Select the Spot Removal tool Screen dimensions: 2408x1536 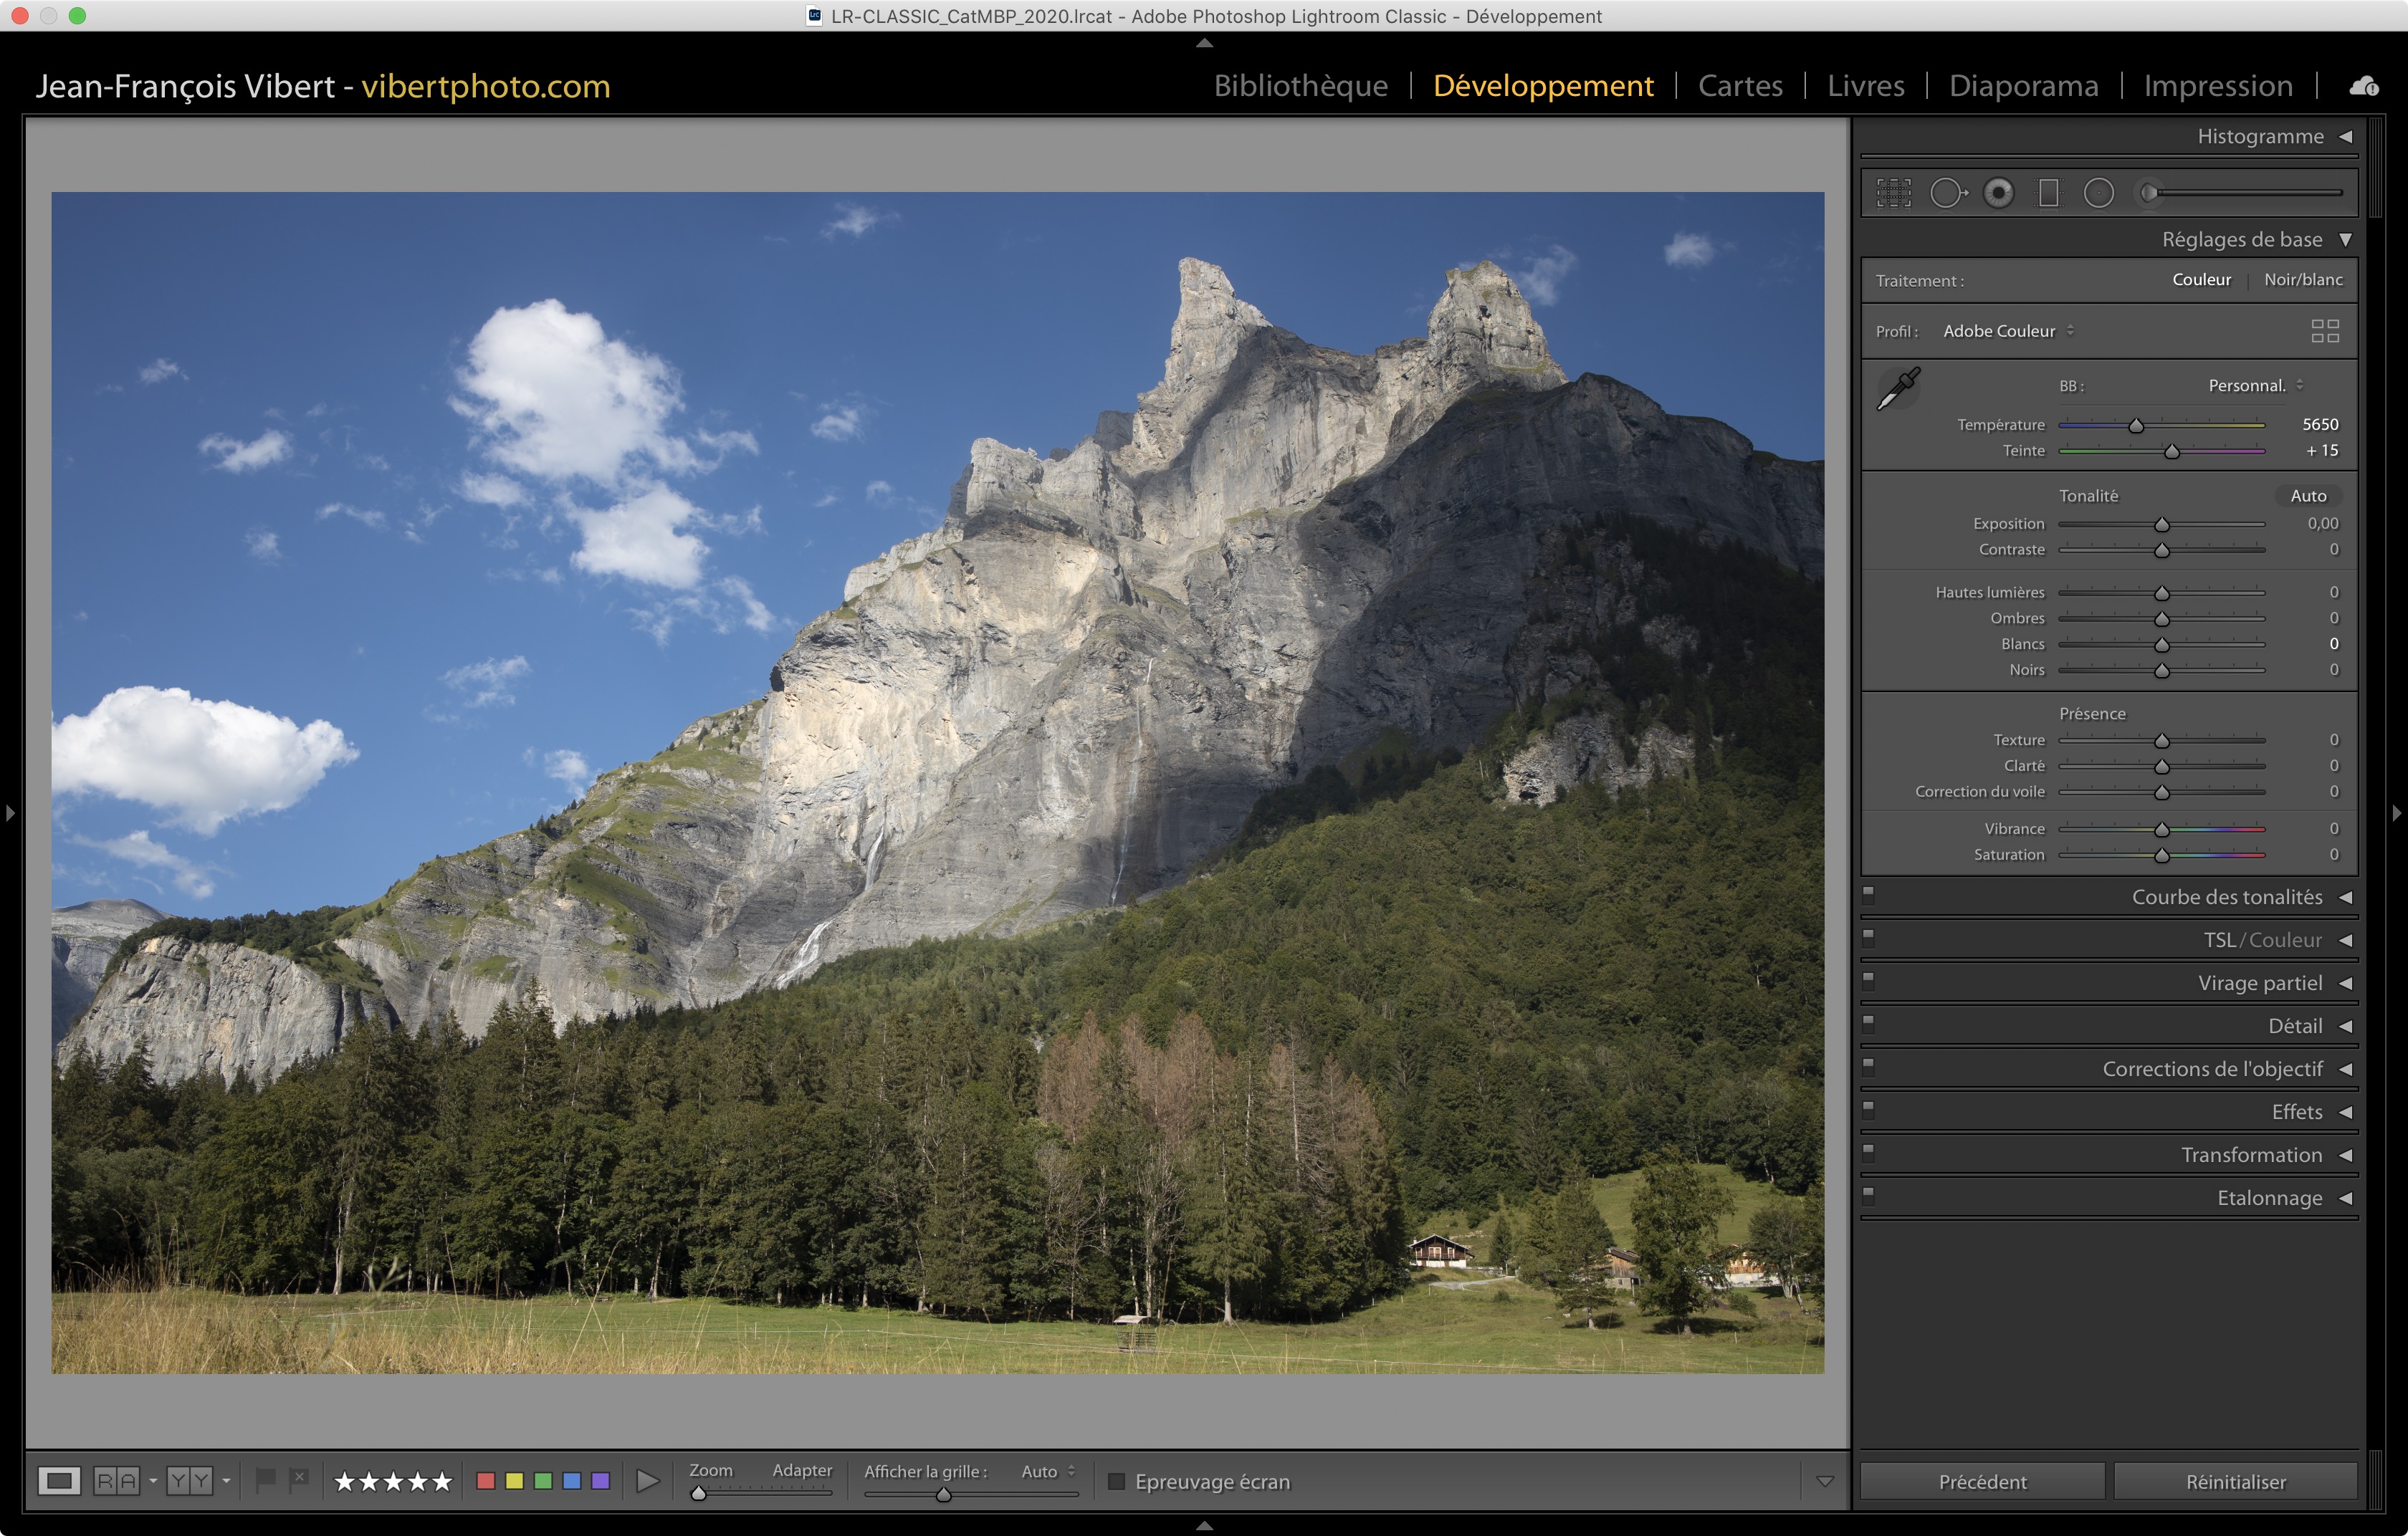[x=1946, y=193]
